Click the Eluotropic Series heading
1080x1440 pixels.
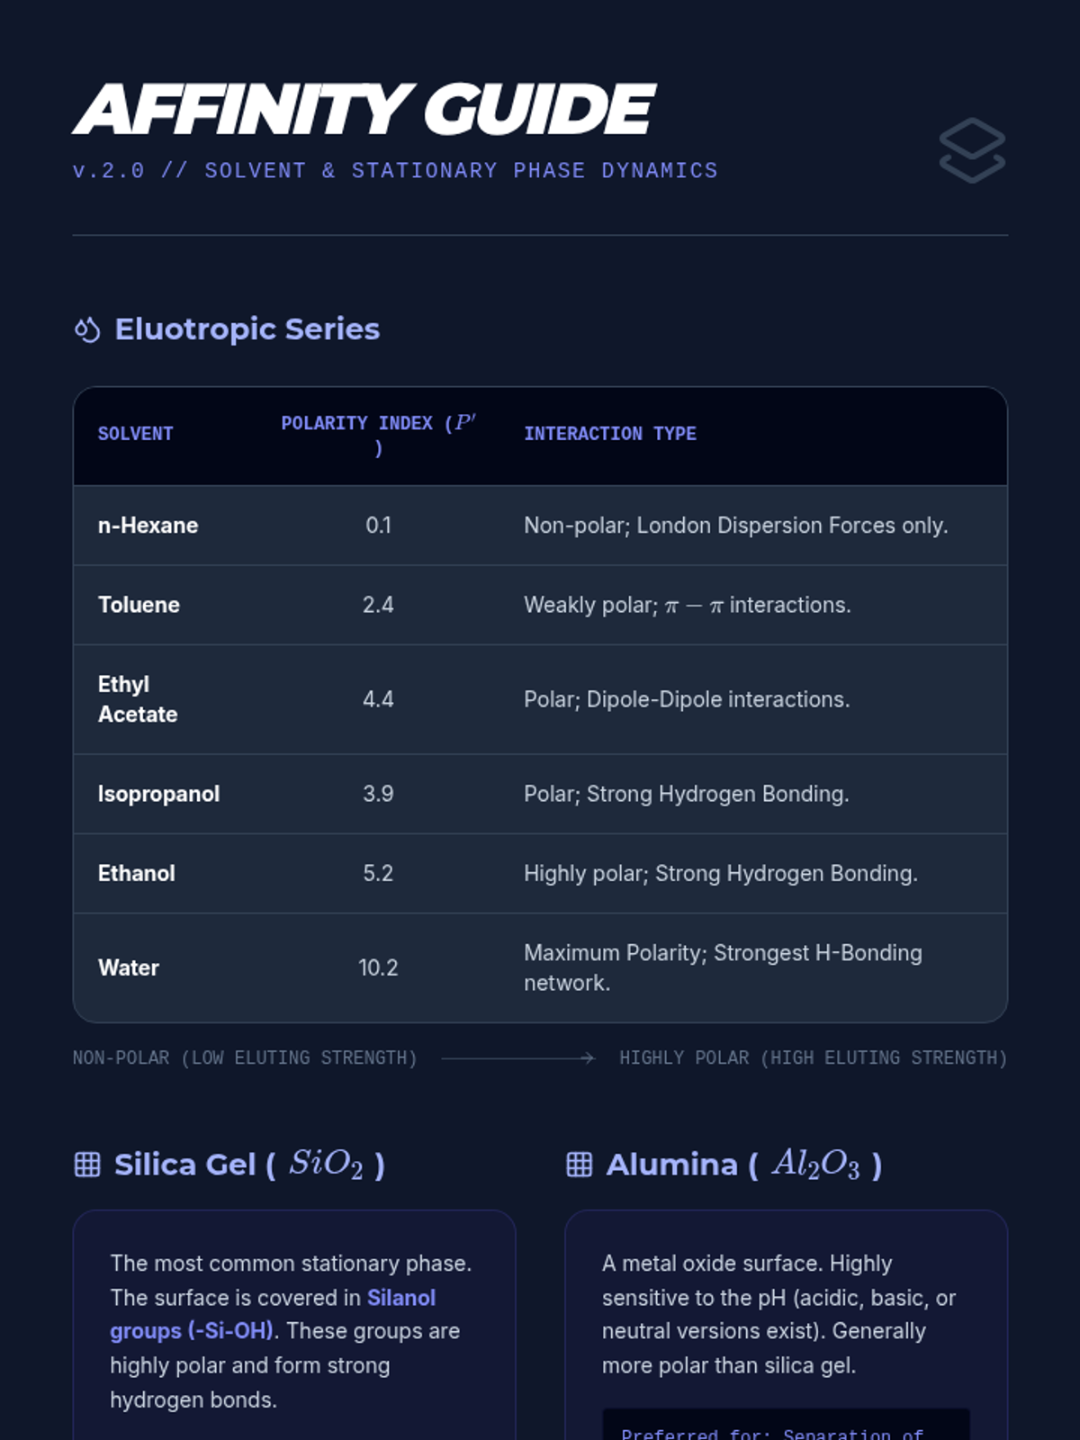(x=247, y=329)
